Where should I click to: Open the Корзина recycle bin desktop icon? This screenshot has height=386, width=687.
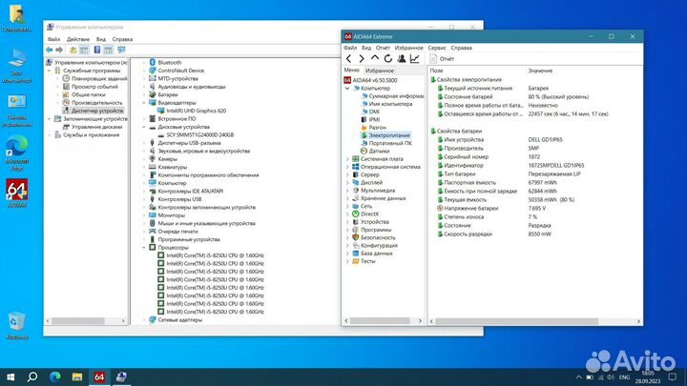17,321
